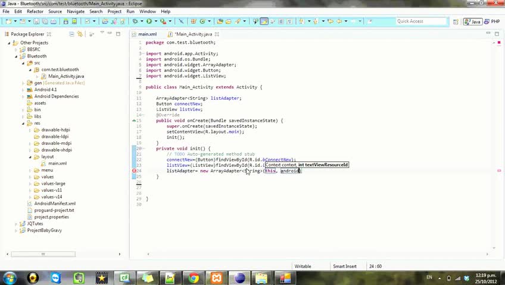This screenshot has height=285, width=505.
Task: Select main.xml under layout folder
Action: pyautogui.click(x=57, y=163)
